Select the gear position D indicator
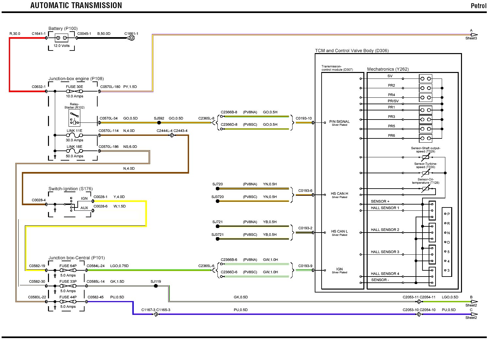Viewport: 493px width, 342px height. (447, 242)
